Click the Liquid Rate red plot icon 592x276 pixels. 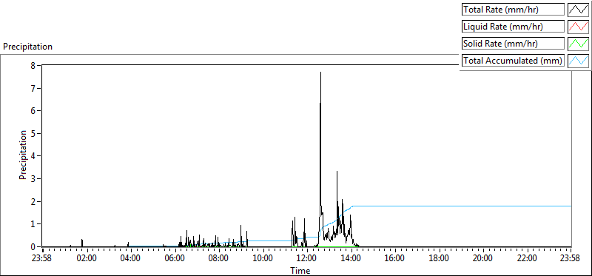578,27
